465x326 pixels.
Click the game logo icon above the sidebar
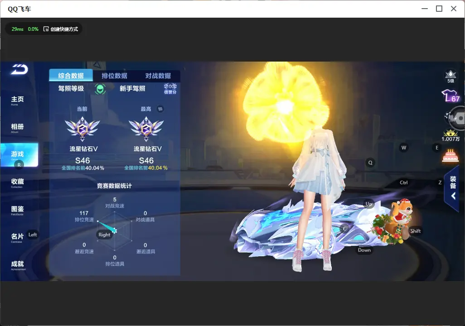coord(19,69)
